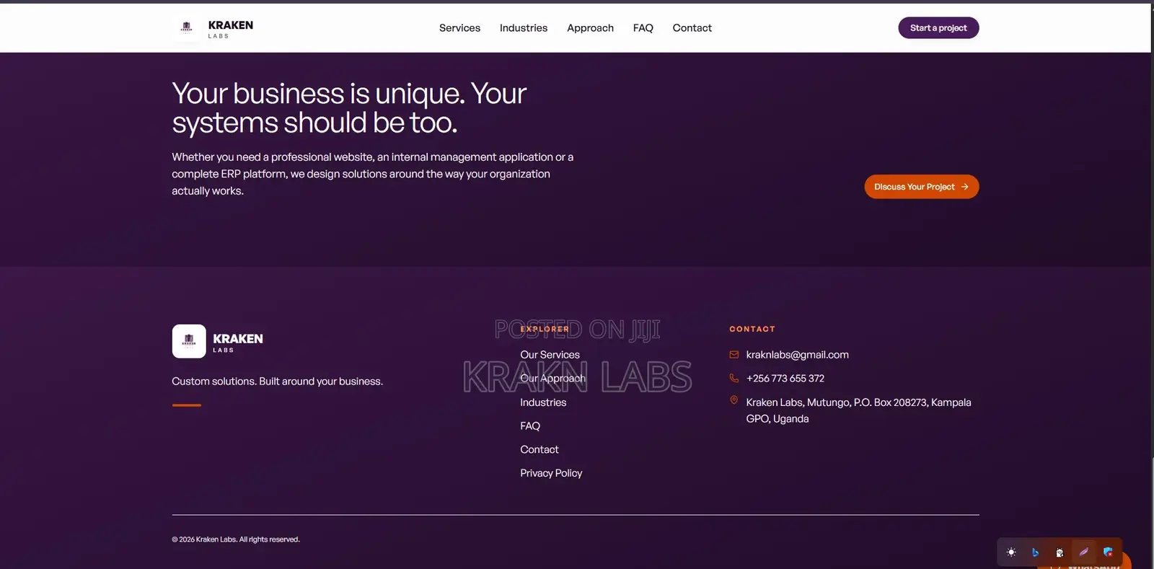The image size is (1154, 569).
Task: Open the Contact footer link
Action: click(x=539, y=449)
